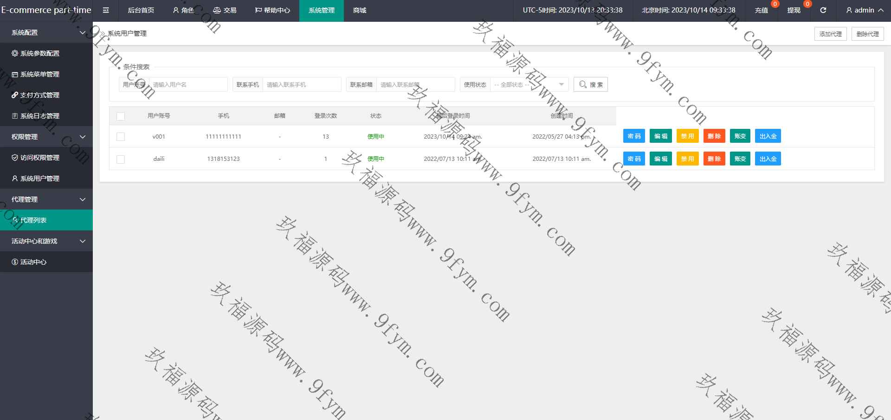
Task: Click the refresh icon in top bar
Action: click(x=823, y=10)
